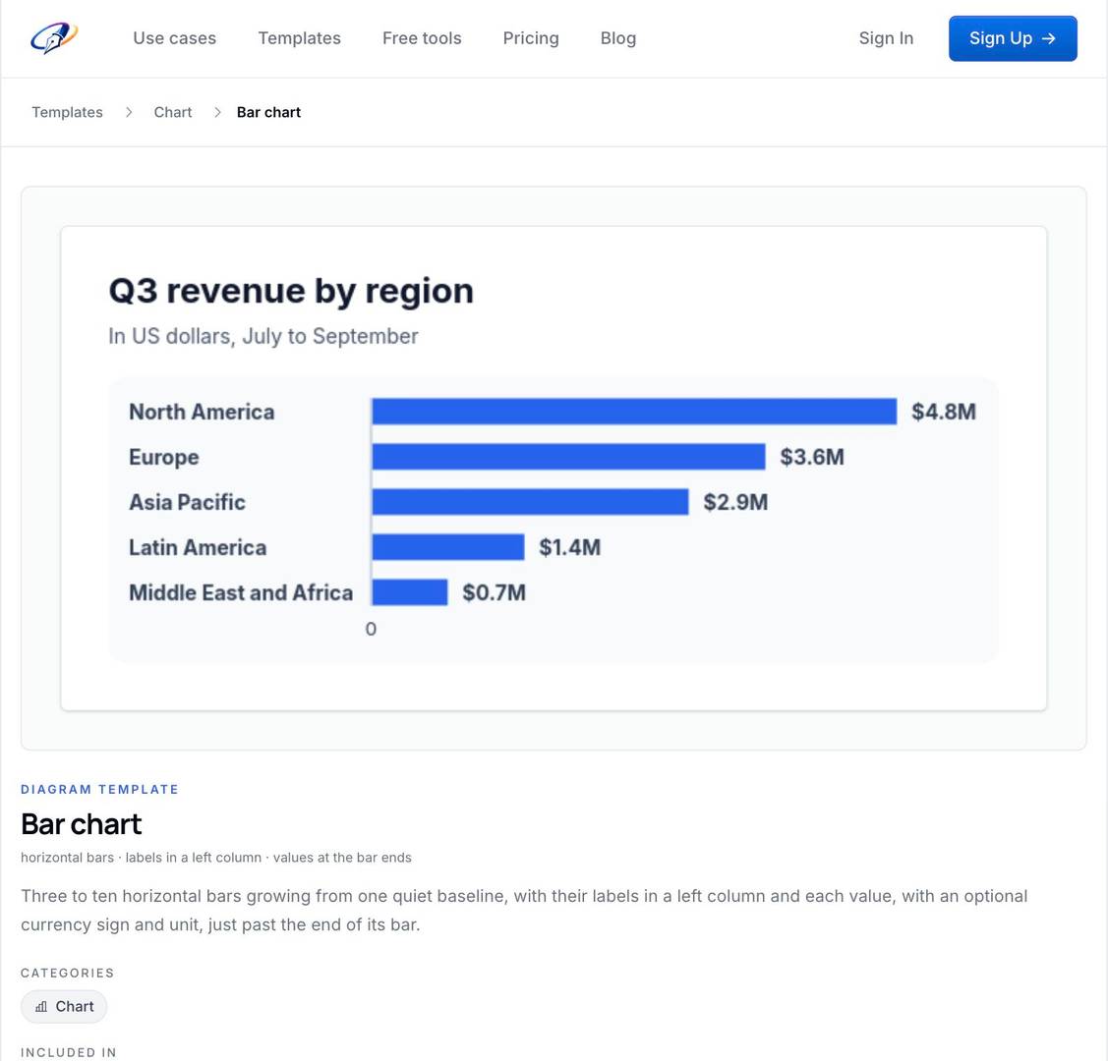Click the "Europe" row label
The height and width of the screenshot is (1061, 1108).
164,457
